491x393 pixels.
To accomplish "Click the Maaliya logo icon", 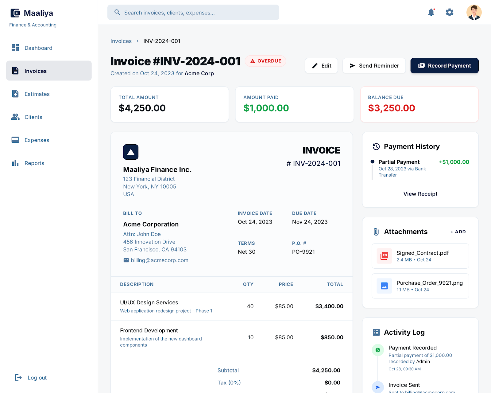I will 14,13.
